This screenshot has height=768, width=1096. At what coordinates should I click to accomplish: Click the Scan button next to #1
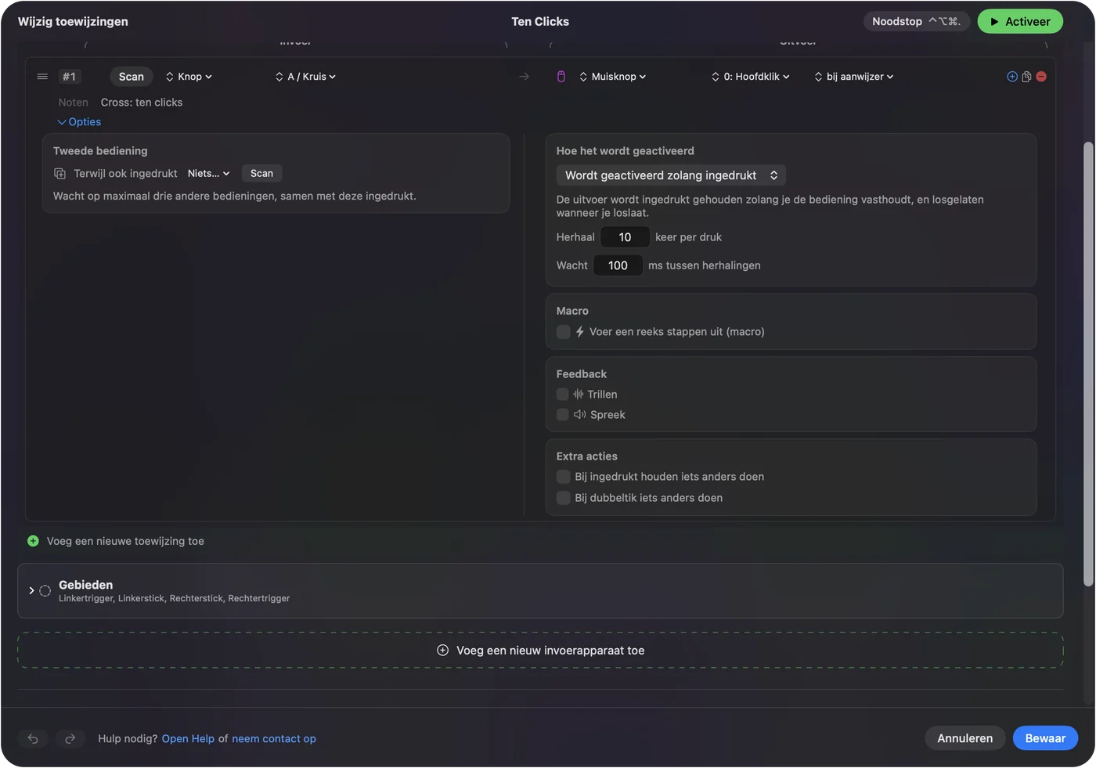pos(132,77)
